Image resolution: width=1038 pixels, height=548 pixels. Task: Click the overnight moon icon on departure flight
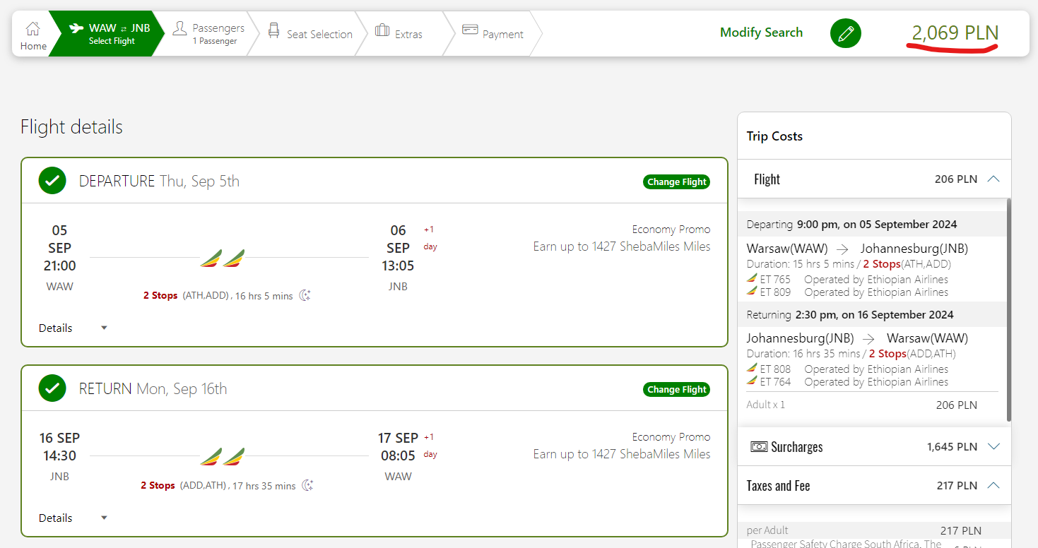tap(305, 295)
